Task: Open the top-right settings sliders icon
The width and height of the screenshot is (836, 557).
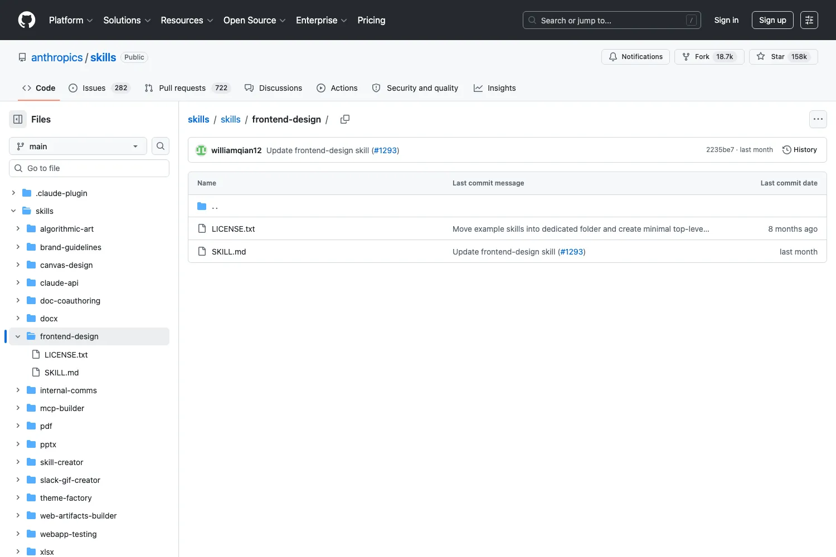Action: tap(809, 20)
